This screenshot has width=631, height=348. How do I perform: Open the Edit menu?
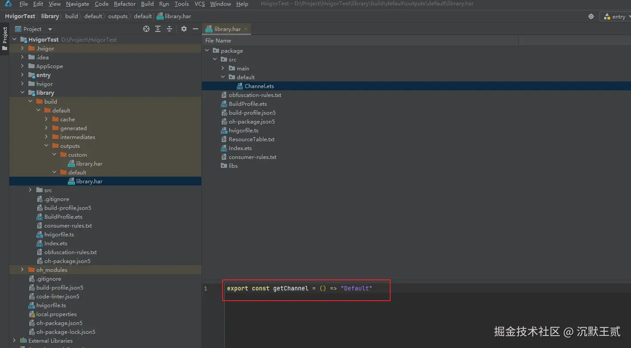(38, 4)
